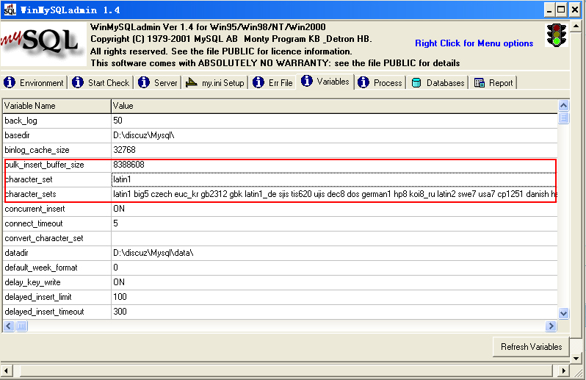Click the Start Check tab info icon
Viewport: 586px width, 380px height.
point(78,82)
